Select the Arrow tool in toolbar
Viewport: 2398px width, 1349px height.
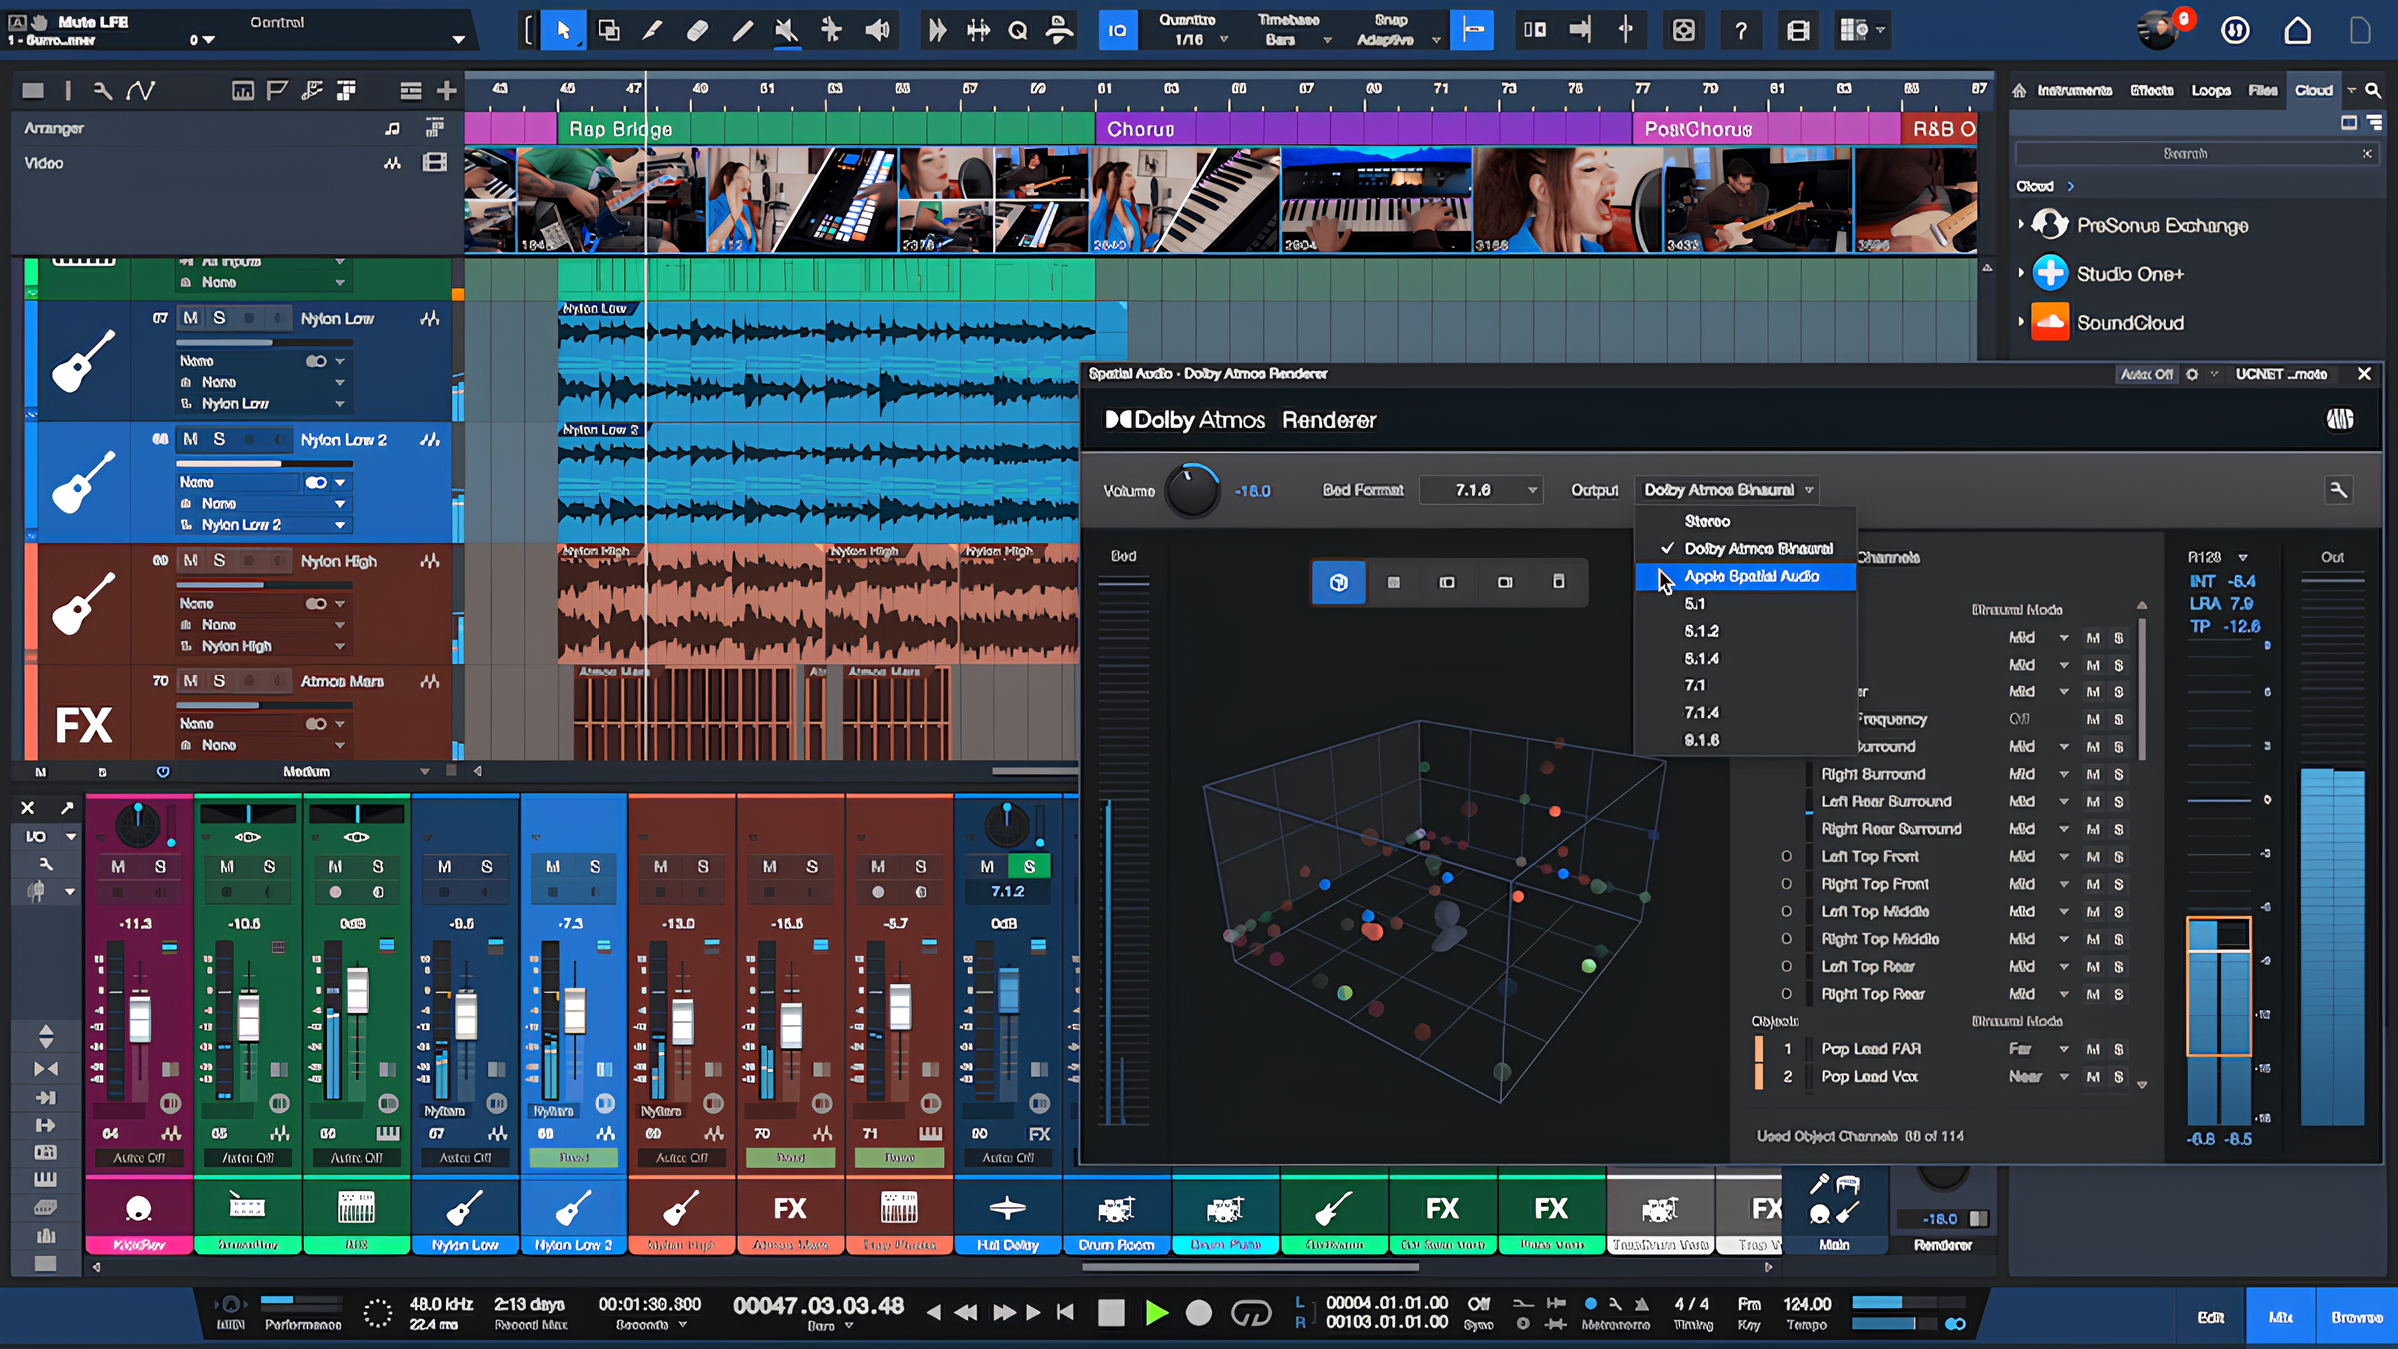[x=563, y=30]
